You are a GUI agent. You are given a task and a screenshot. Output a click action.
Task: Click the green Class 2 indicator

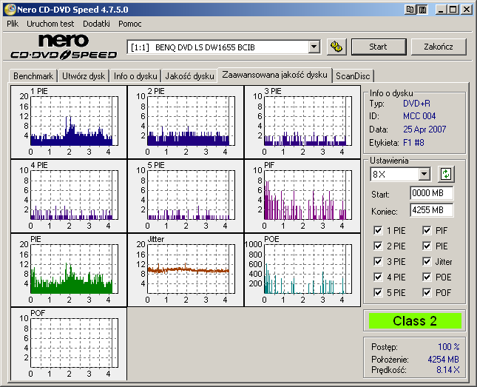pyautogui.click(x=414, y=321)
